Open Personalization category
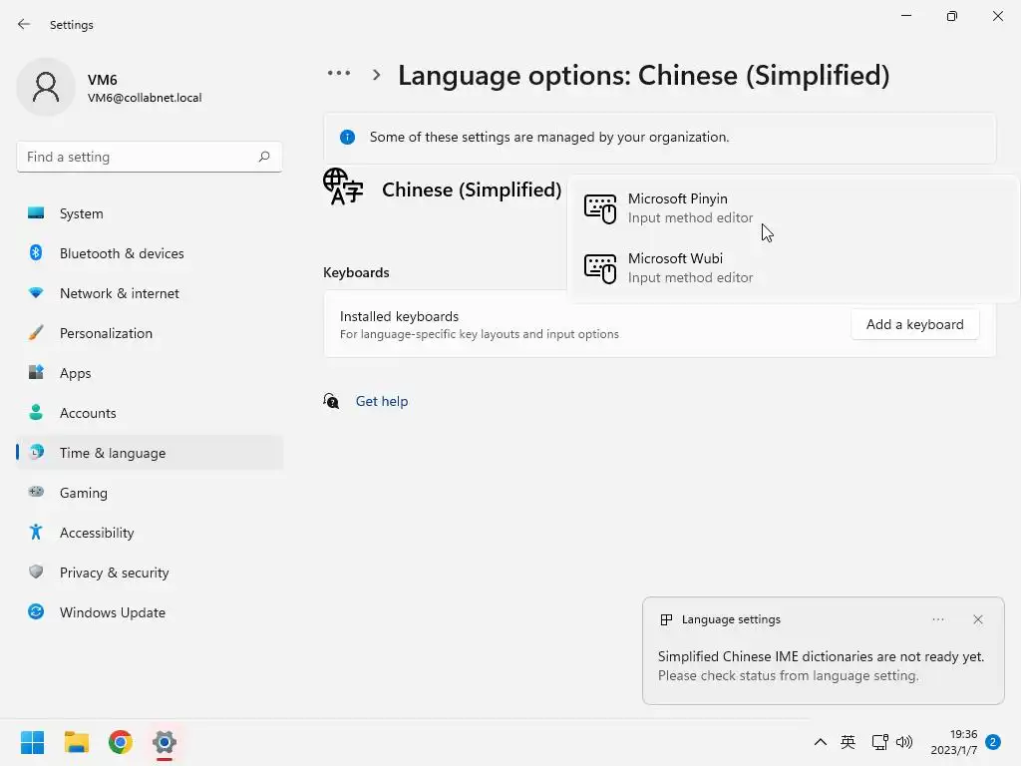This screenshot has width=1021, height=766. pos(150,333)
